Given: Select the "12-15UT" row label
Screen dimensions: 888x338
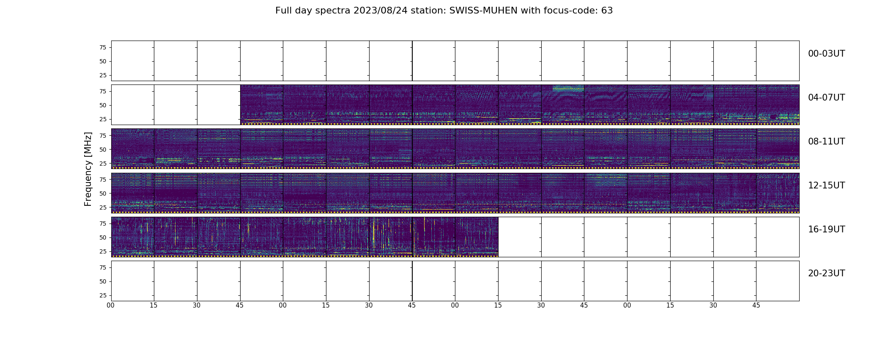Looking at the screenshot, I should pos(826,185).
